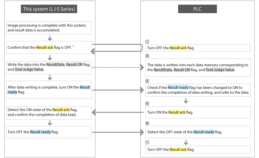Image resolution: width=259 pixels, height=158 pixels.
Task: Click the circled number 3 marker
Action: pos(147,55)
